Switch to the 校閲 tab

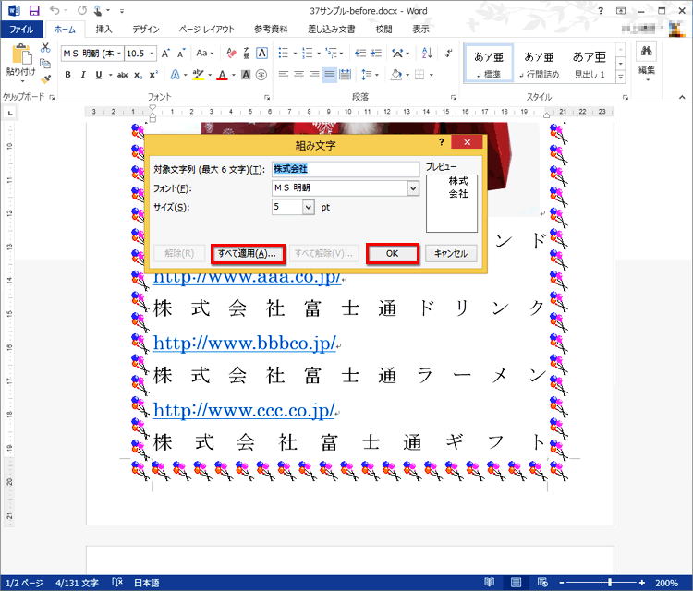[x=383, y=30]
